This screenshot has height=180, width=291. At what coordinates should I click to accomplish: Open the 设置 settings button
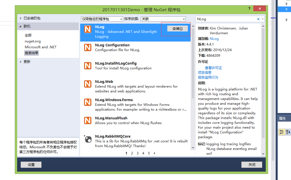pyautogui.click(x=31, y=165)
